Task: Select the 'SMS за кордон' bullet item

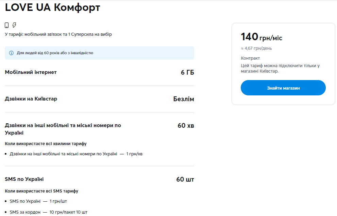Action: pos(48,212)
